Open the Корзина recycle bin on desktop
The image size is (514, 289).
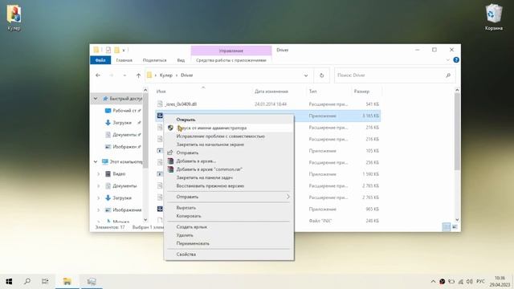pos(494,17)
